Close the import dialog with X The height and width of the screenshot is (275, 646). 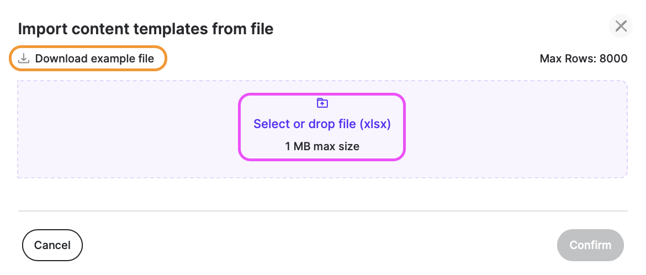click(x=621, y=26)
